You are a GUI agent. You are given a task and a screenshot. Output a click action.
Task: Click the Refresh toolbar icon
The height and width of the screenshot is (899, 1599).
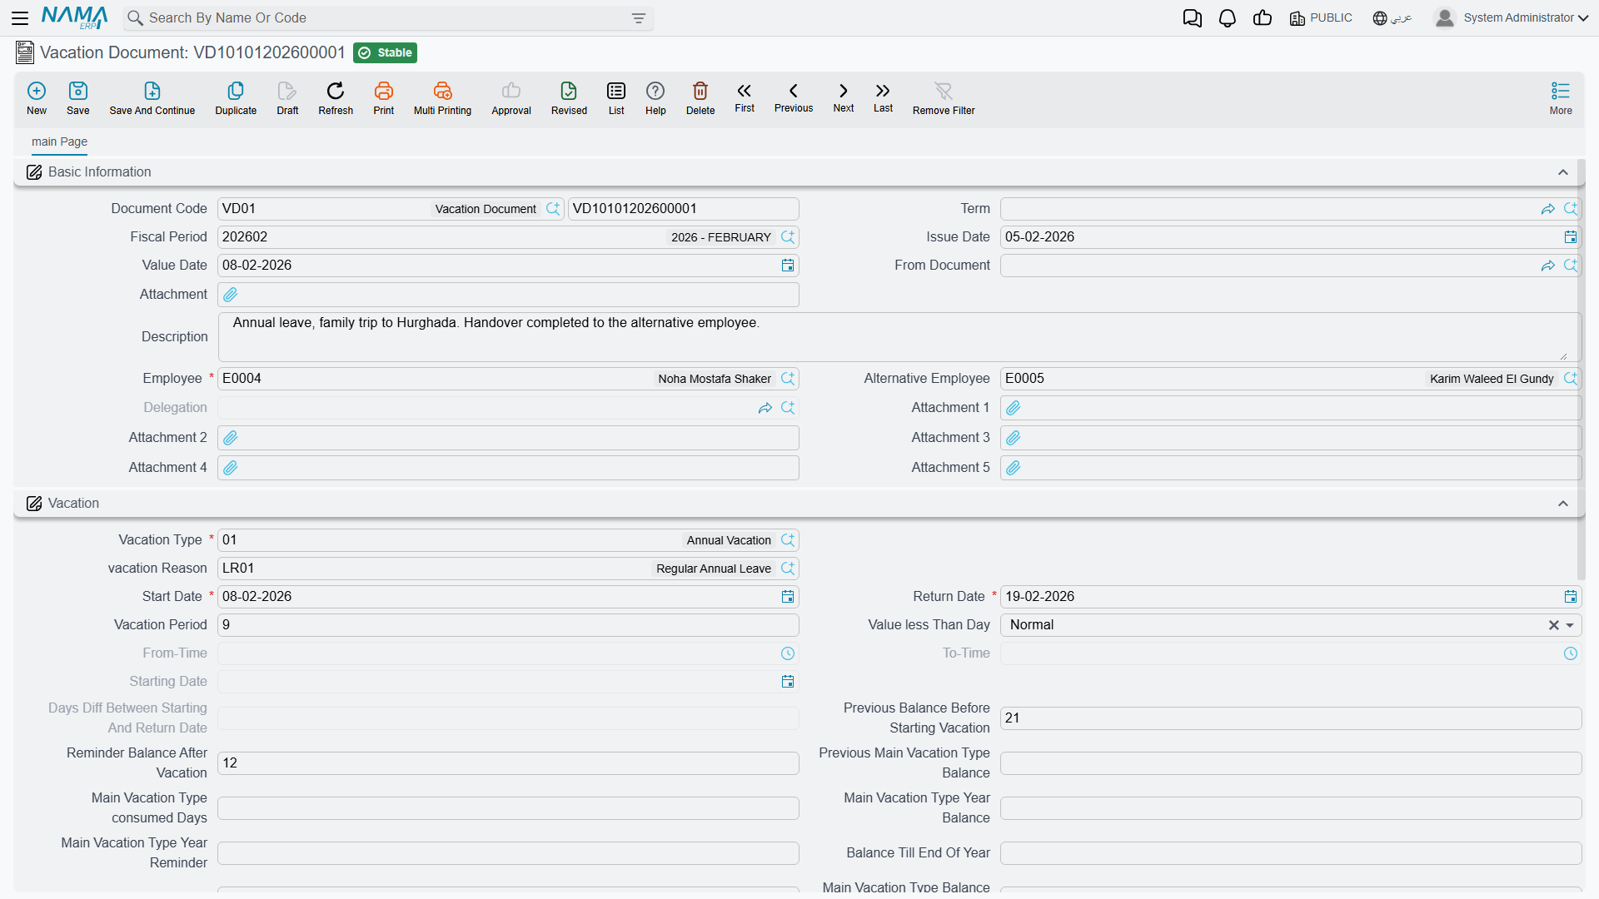[336, 91]
